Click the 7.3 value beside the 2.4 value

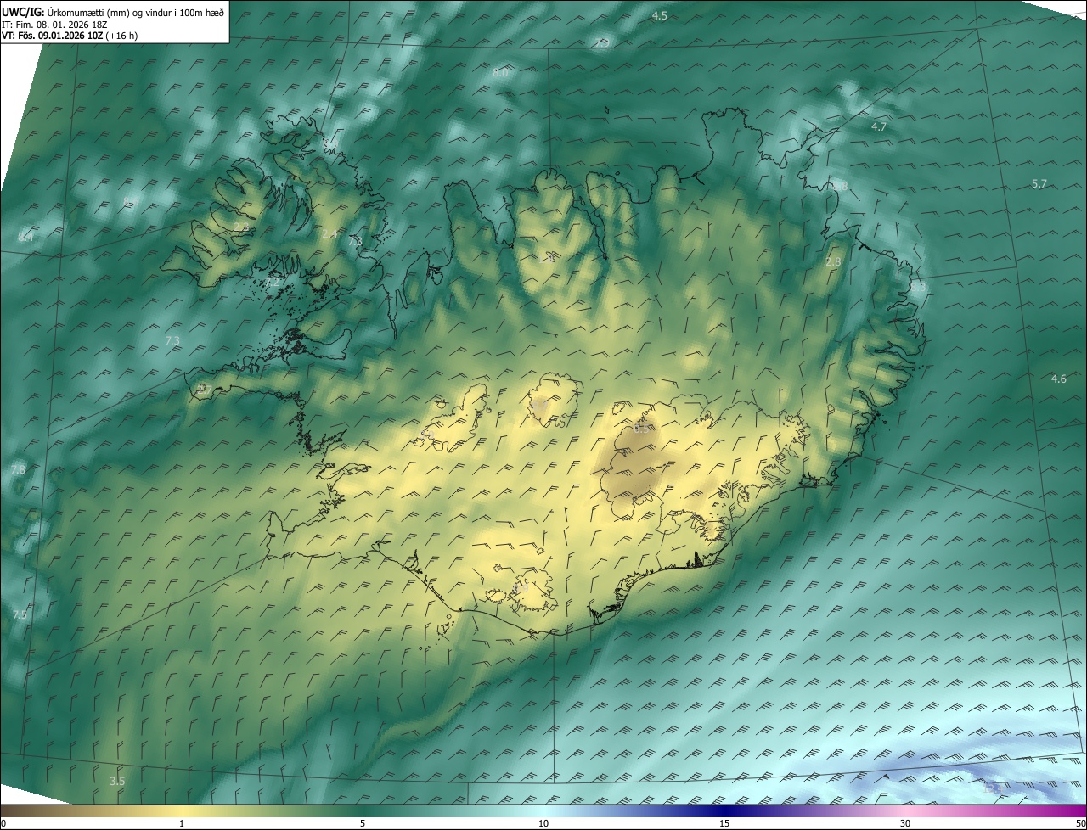[355, 241]
